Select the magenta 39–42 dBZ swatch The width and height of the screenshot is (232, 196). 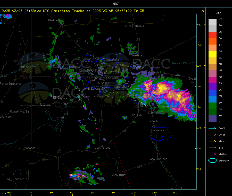pyautogui.click(x=212, y=80)
